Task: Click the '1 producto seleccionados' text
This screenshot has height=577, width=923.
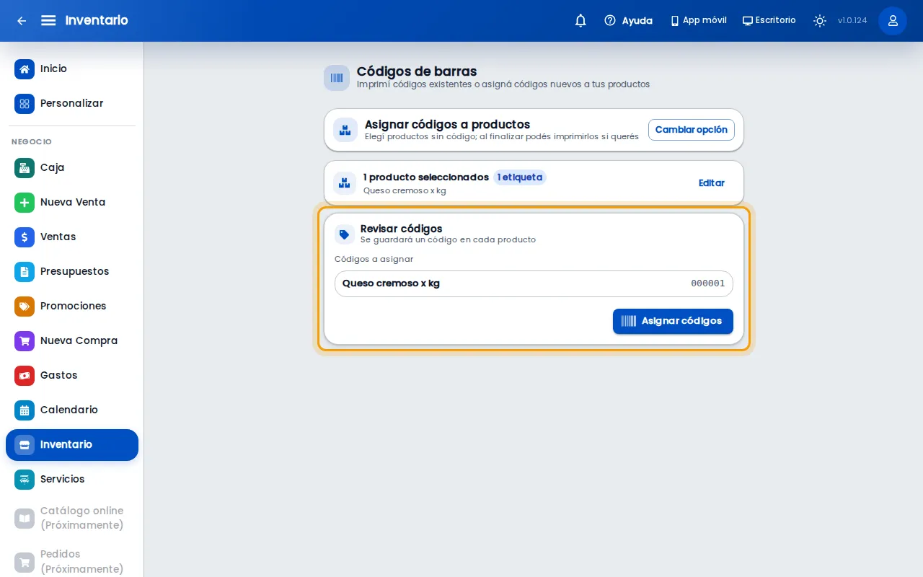Action: tap(426, 177)
